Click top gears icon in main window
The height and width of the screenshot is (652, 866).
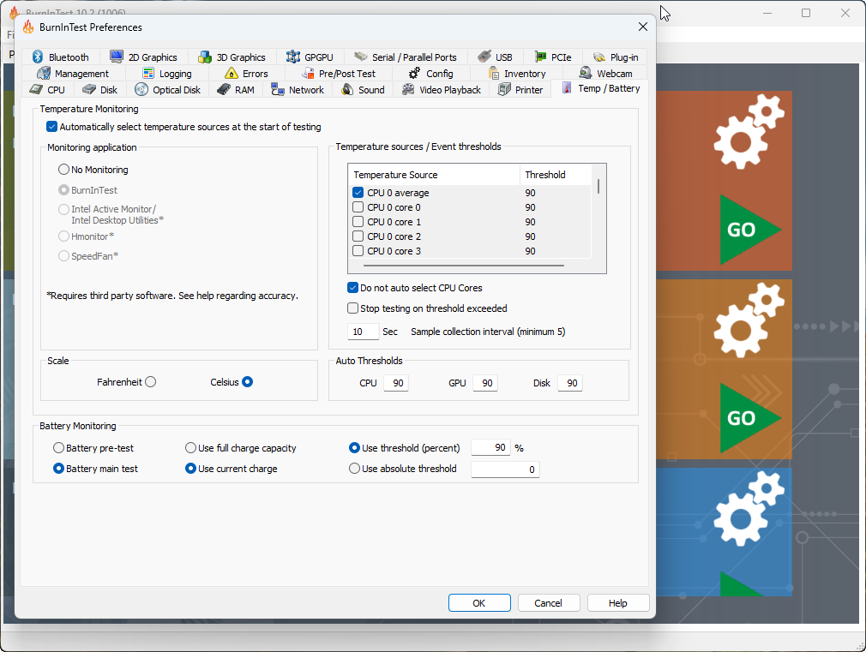pos(749,132)
